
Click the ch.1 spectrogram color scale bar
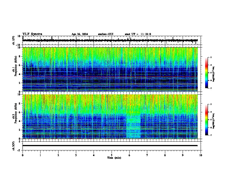click(206, 73)
